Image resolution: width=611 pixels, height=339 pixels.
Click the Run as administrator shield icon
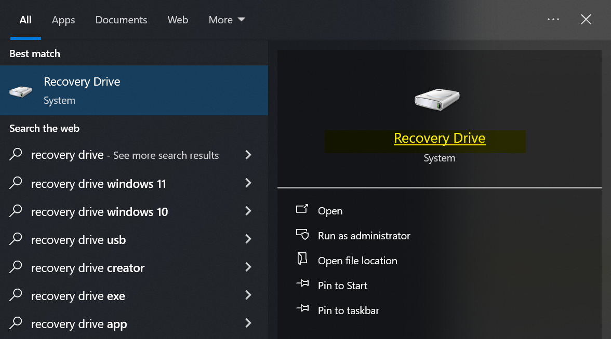[302, 235]
